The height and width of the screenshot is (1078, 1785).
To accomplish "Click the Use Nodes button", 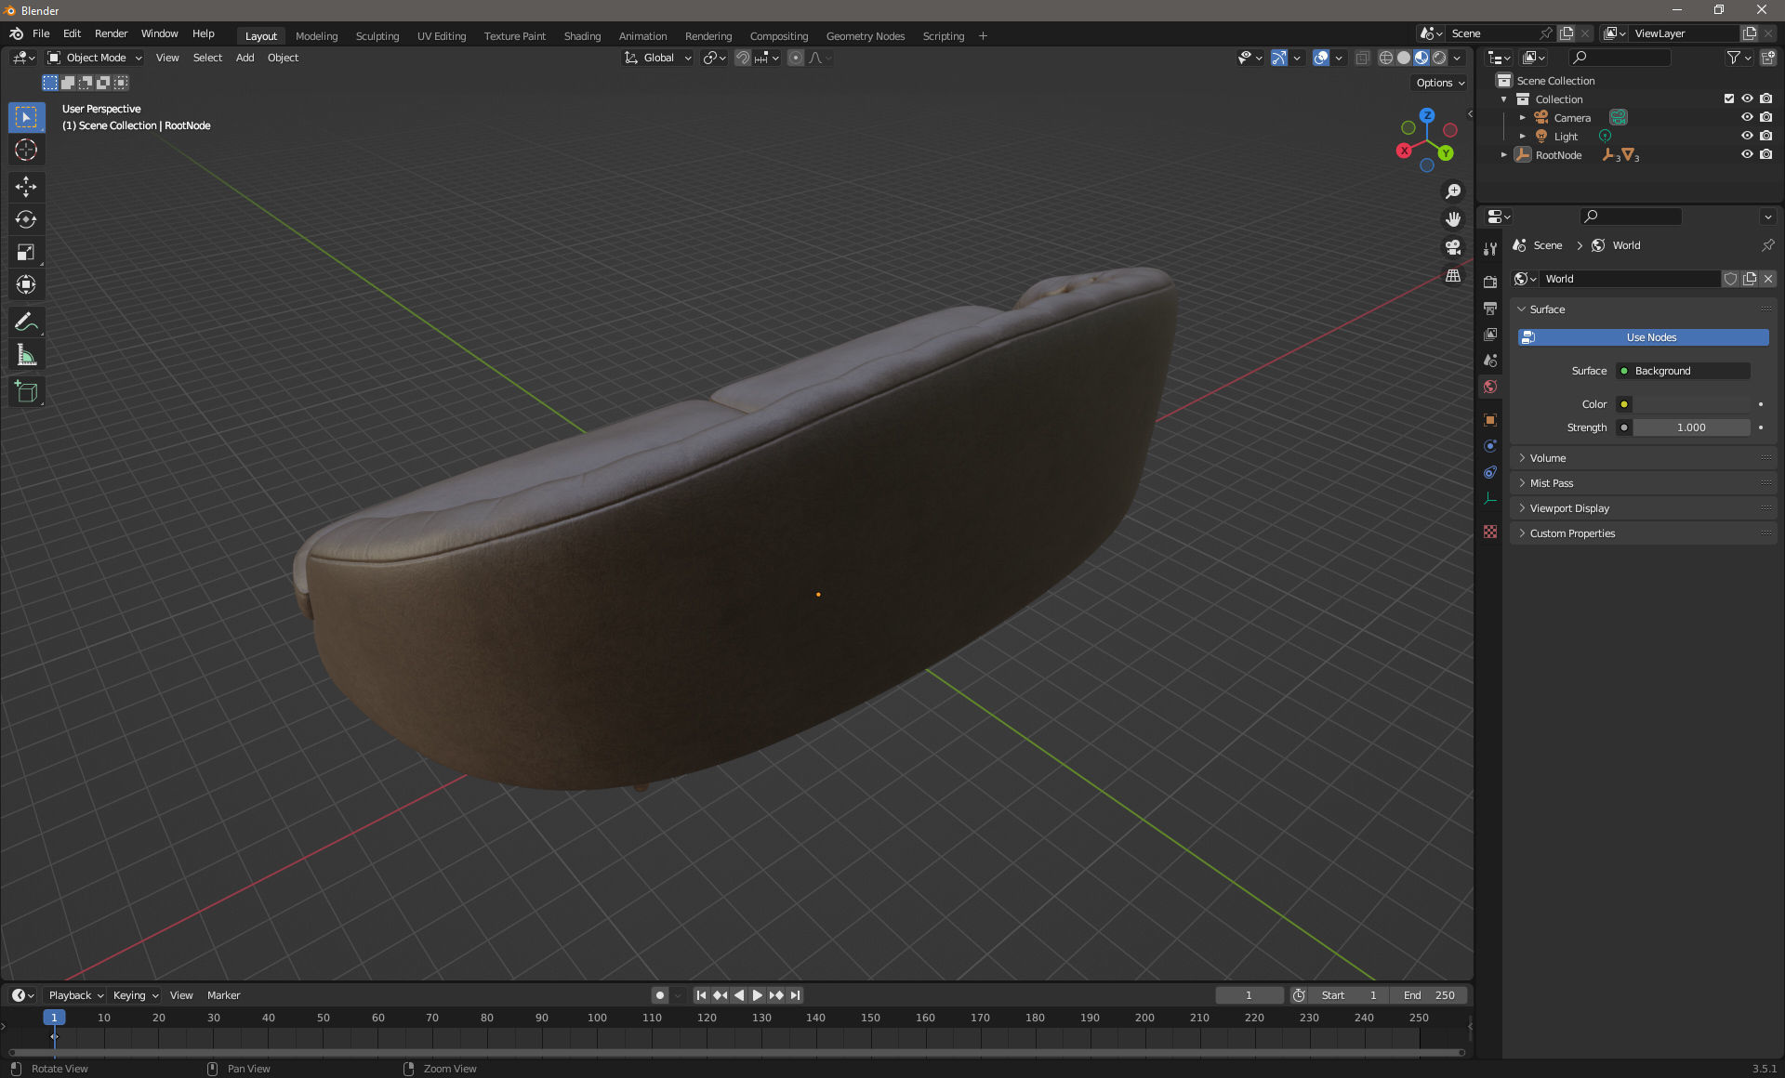I will tap(1643, 337).
